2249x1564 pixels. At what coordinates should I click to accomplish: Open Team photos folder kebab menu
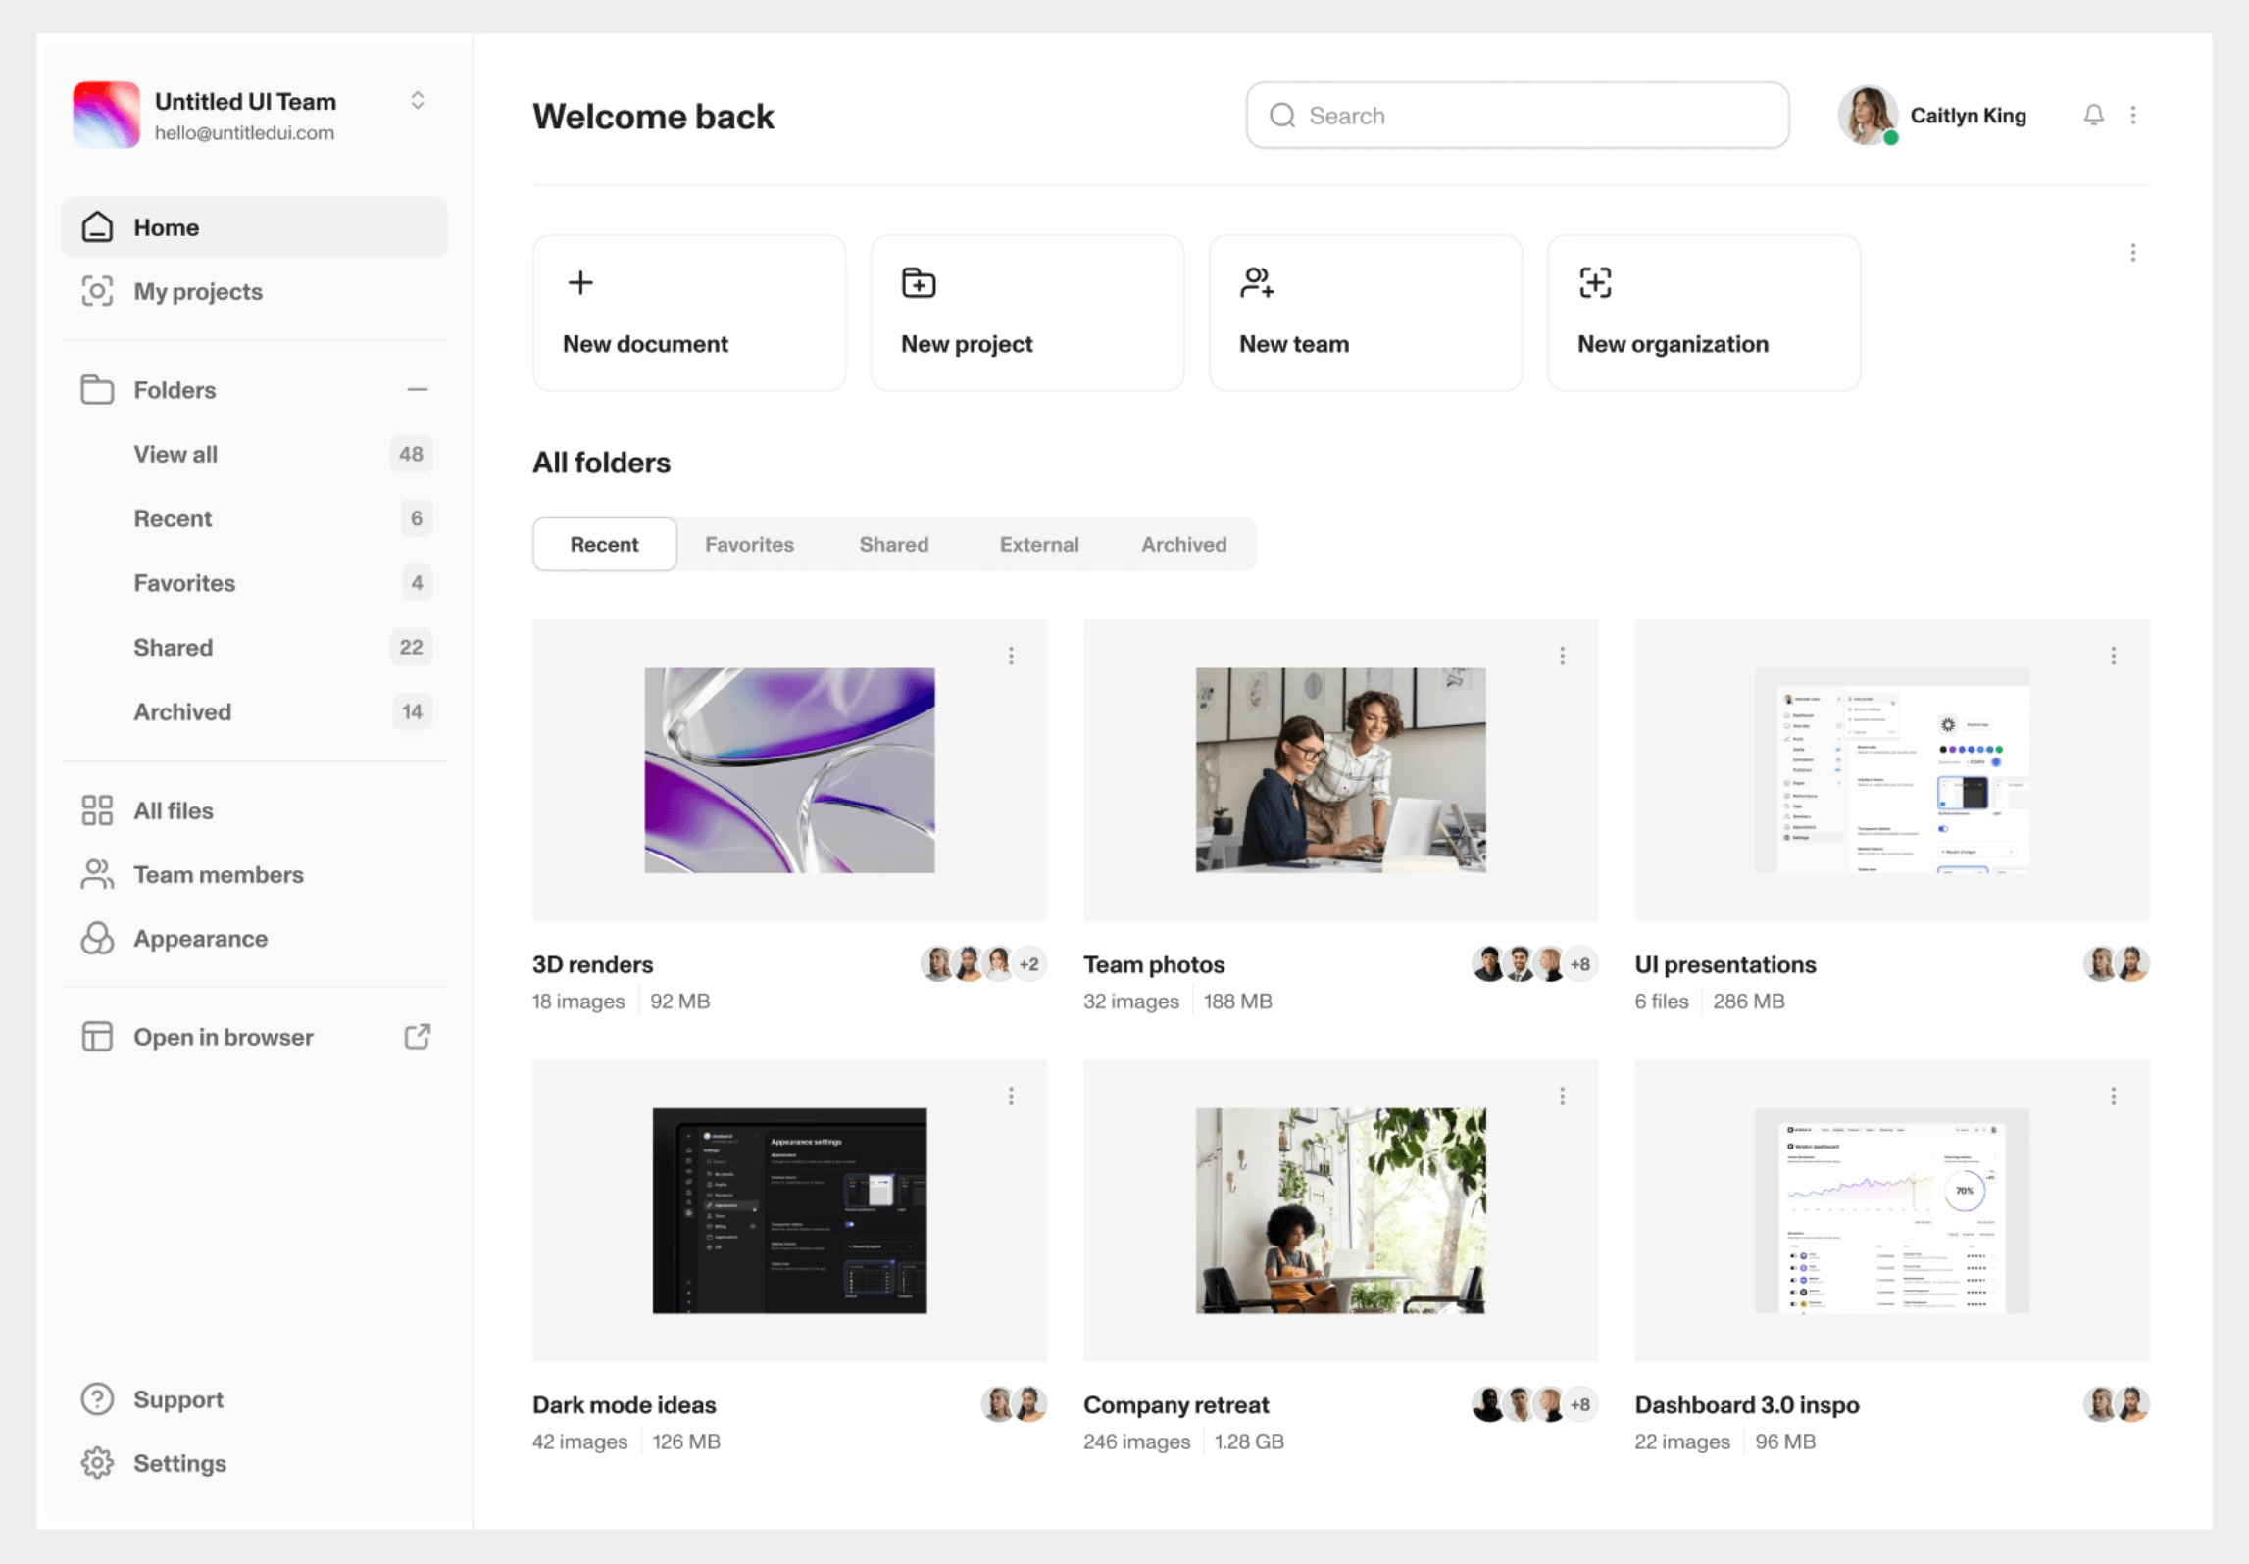(x=1562, y=656)
